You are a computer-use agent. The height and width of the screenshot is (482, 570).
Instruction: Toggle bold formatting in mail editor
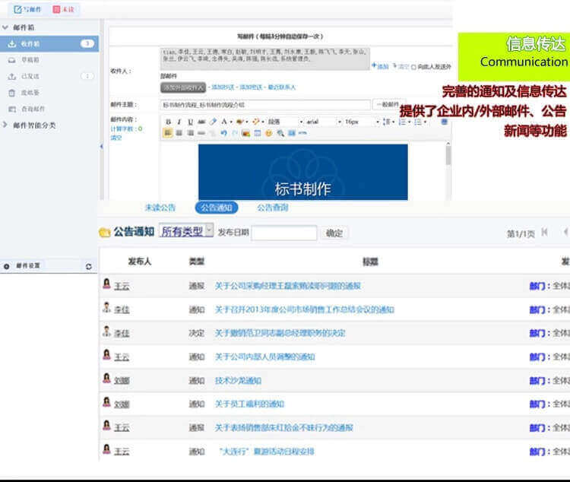(168, 122)
